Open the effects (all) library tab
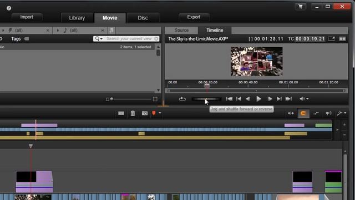The width and height of the screenshot is (355, 200). [x=18, y=30]
